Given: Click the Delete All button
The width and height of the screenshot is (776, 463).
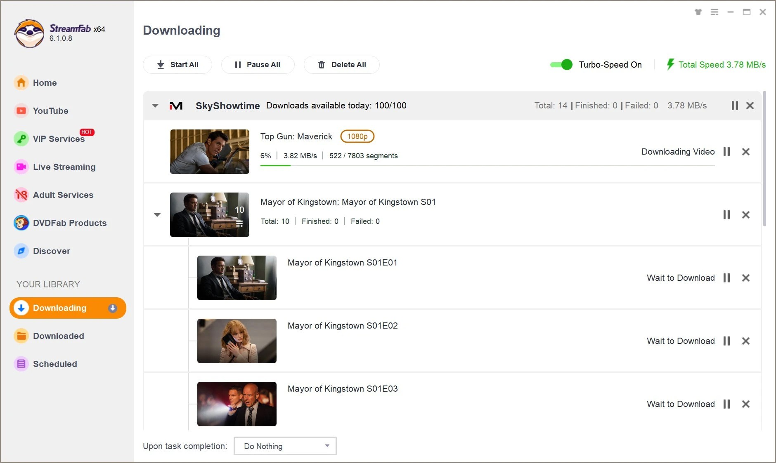Looking at the screenshot, I should tap(341, 65).
